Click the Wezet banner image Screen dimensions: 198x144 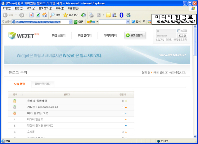pyautogui.click(x=97, y=55)
